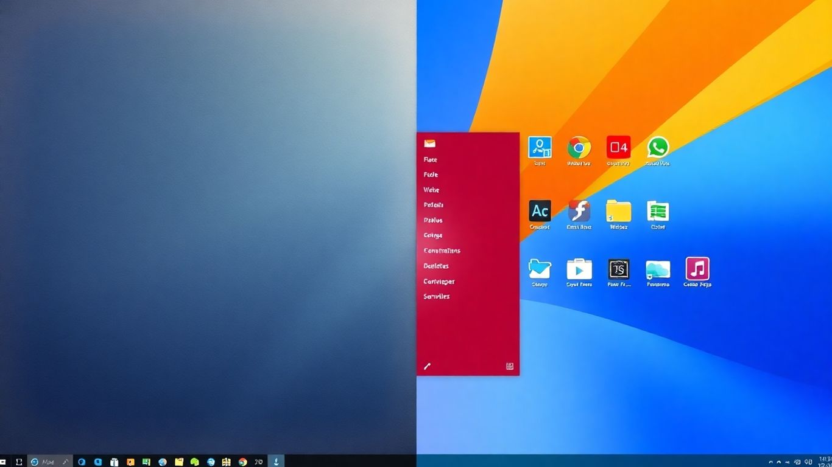Screen dimensions: 832x467
Task: Click the Windows Start button
Action: point(4,461)
